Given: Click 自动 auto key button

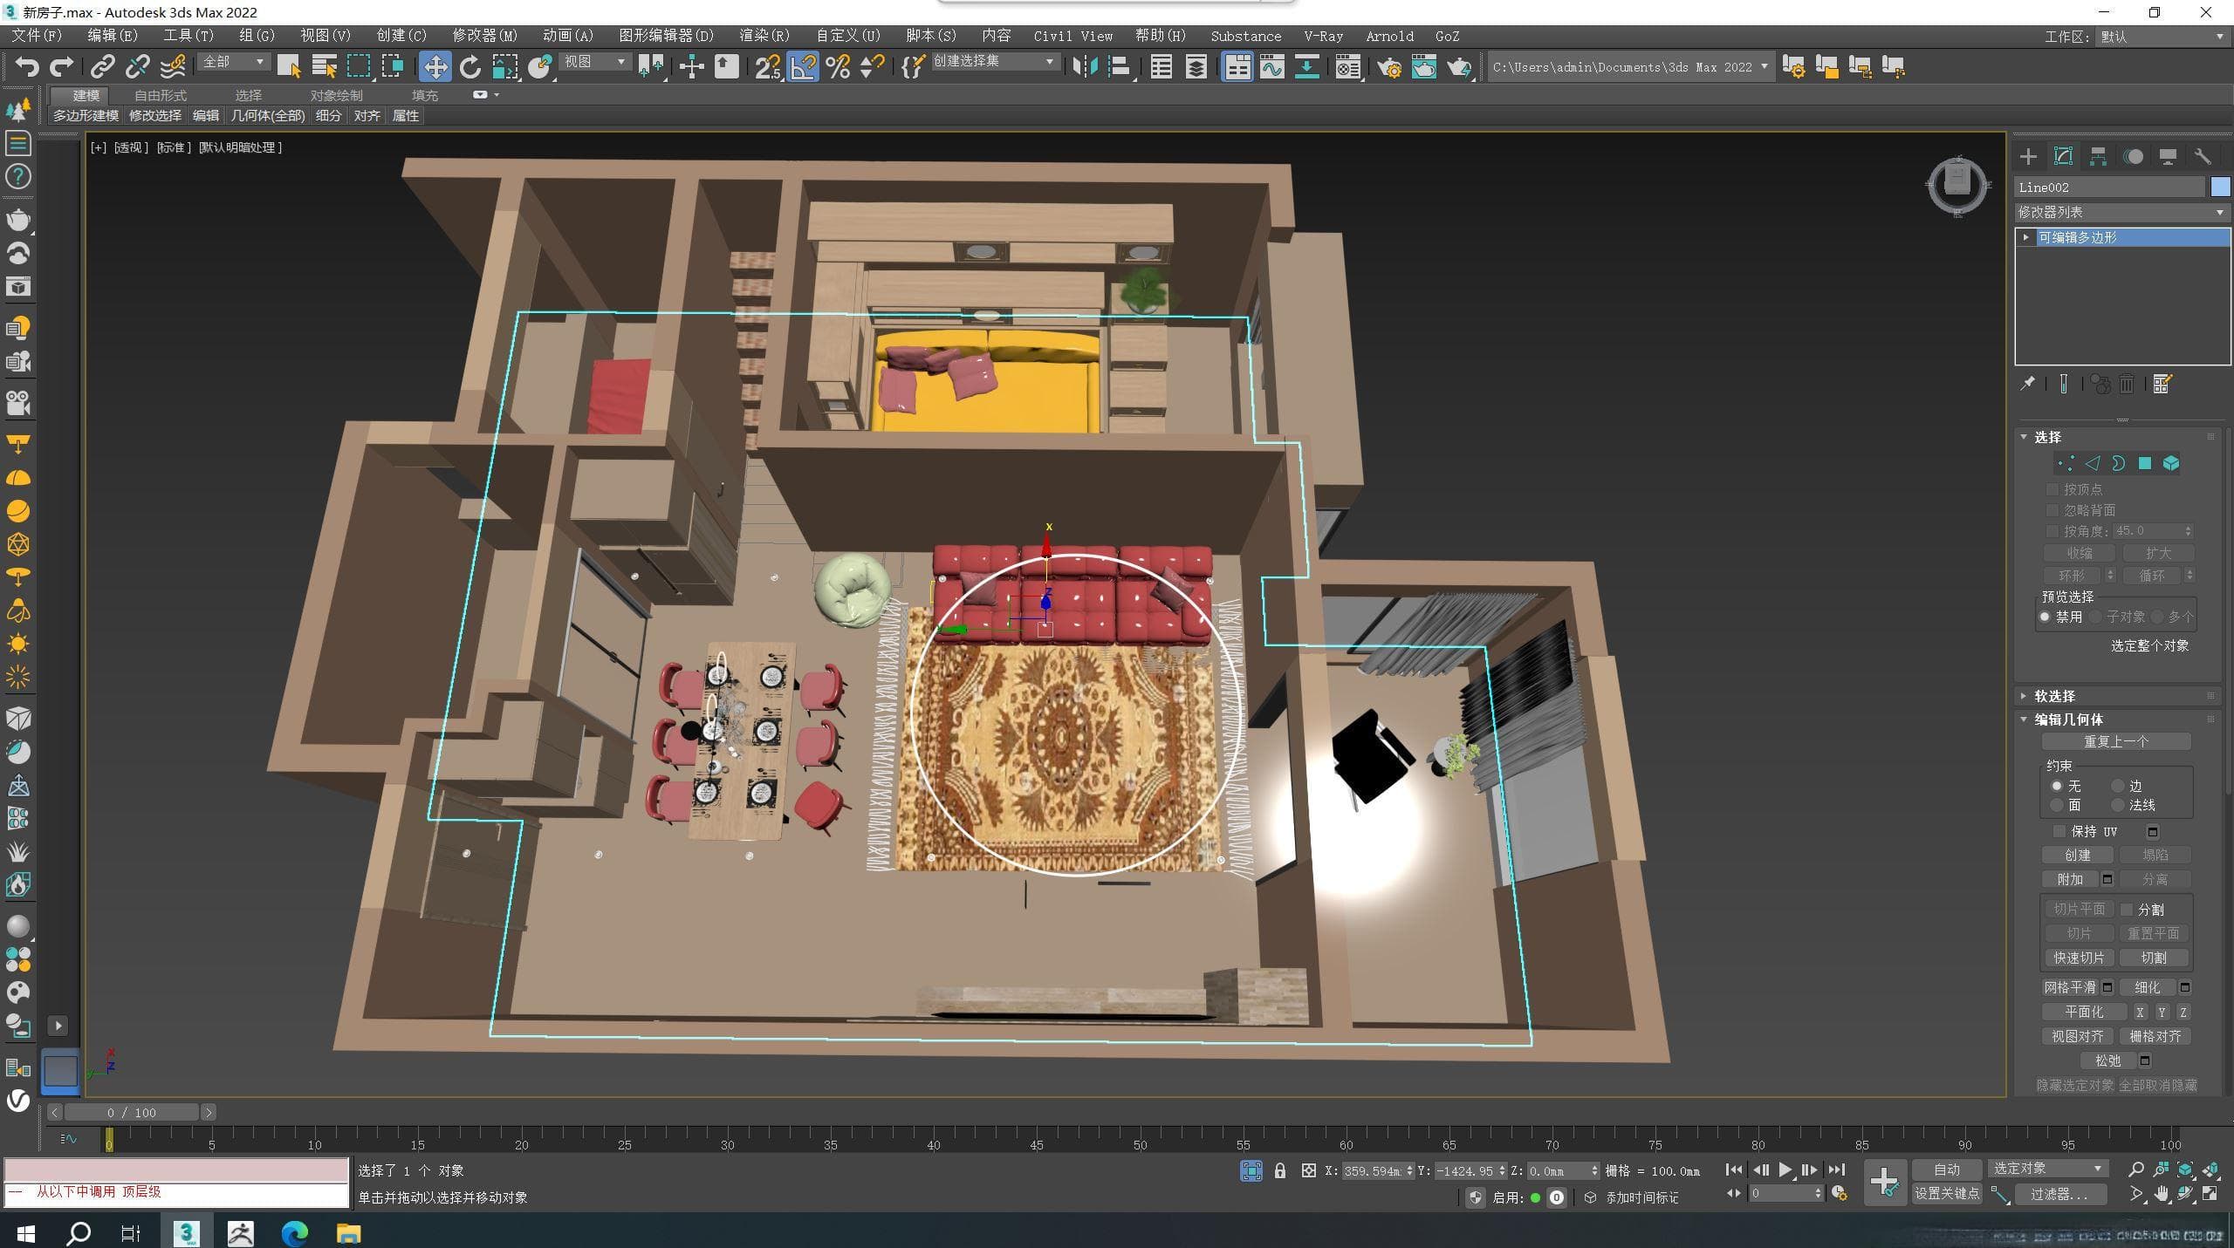Looking at the screenshot, I should pos(1947,1170).
